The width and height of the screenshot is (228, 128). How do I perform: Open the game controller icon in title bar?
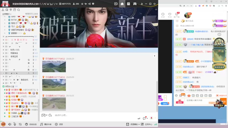[135, 4]
